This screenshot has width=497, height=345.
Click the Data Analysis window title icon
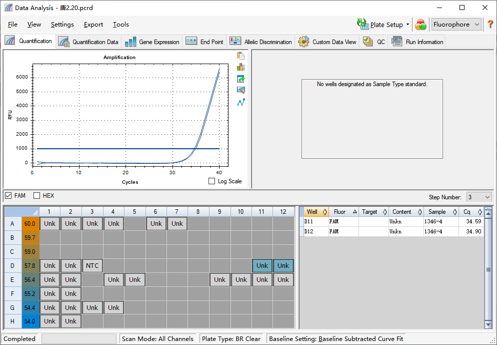8,8
